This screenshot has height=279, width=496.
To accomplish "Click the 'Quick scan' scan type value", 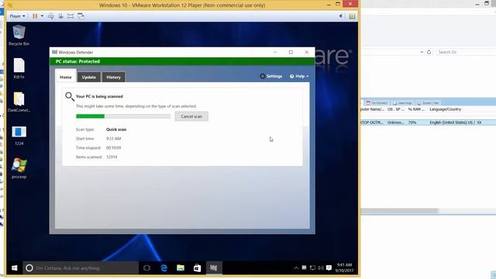I will tap(116, 129).
